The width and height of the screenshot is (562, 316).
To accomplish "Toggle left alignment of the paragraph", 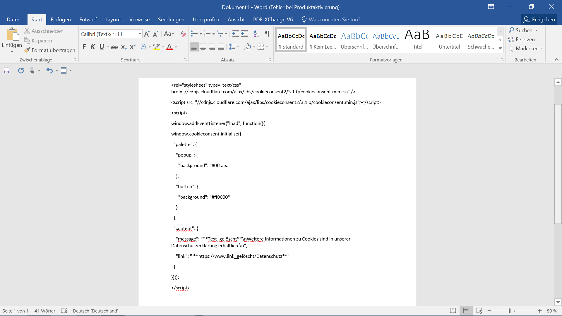I will coord(194,47).
